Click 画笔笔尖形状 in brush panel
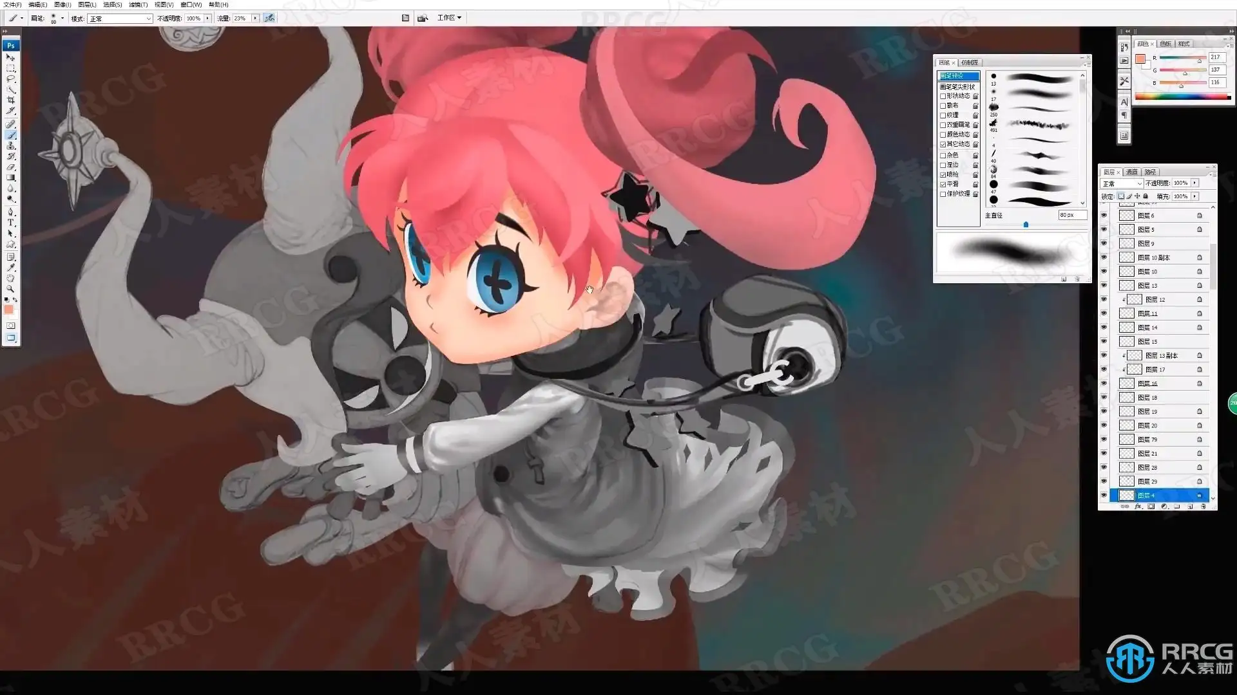The height and width of the screenshot is (695, 1237). (x=957, y=86)
